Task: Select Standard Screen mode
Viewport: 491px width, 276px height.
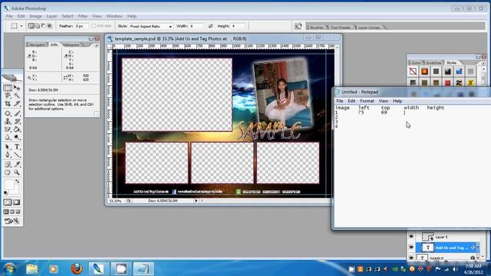Action: pyautogui.click(x=6, y=212)
